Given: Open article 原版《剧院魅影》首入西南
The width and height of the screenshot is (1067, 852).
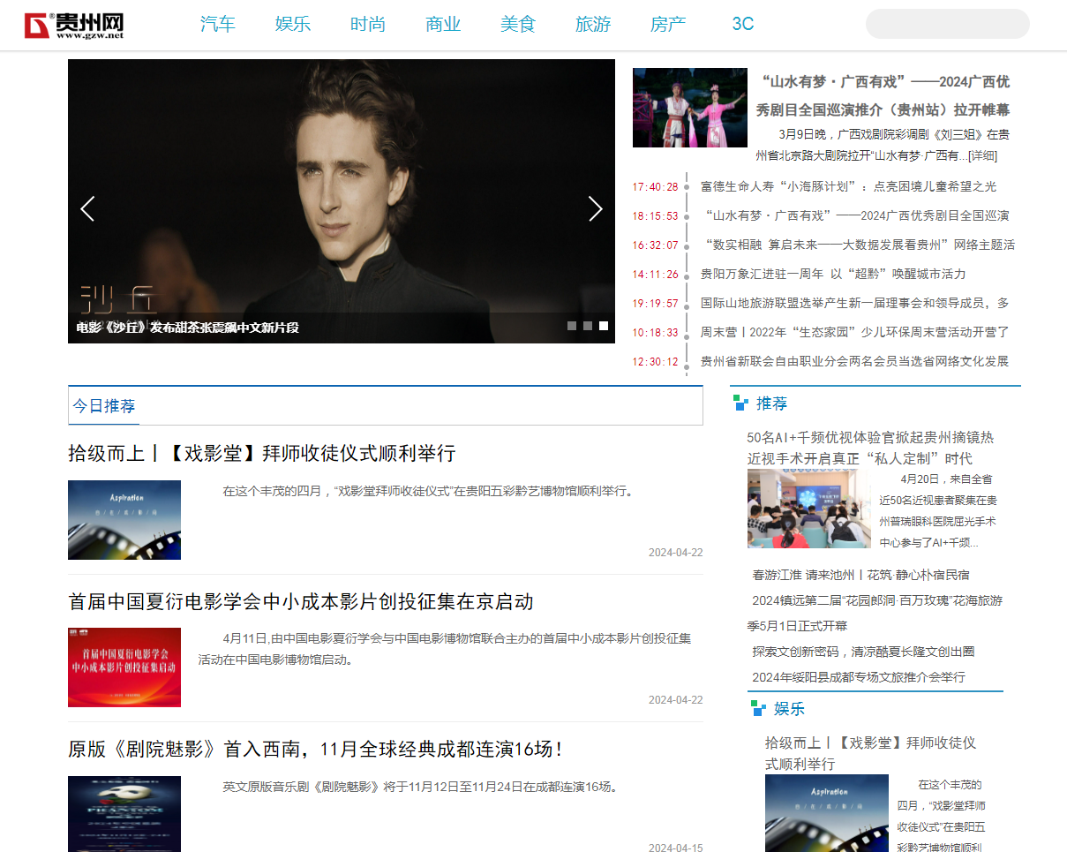Looking at the screenshot, I should point(316,750).
